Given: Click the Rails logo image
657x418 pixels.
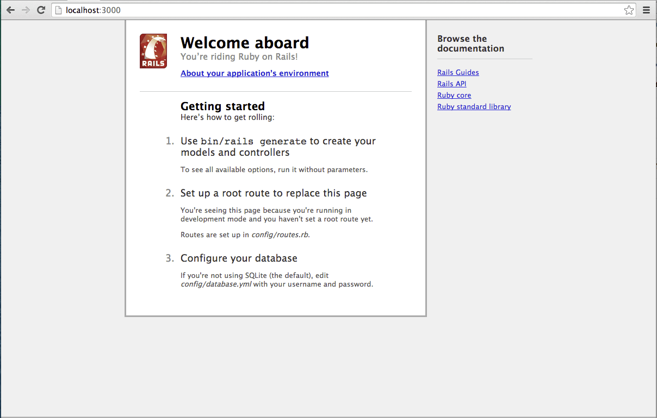Looking at the screenshot, I should pyautogui.click(x=153, y=51).
